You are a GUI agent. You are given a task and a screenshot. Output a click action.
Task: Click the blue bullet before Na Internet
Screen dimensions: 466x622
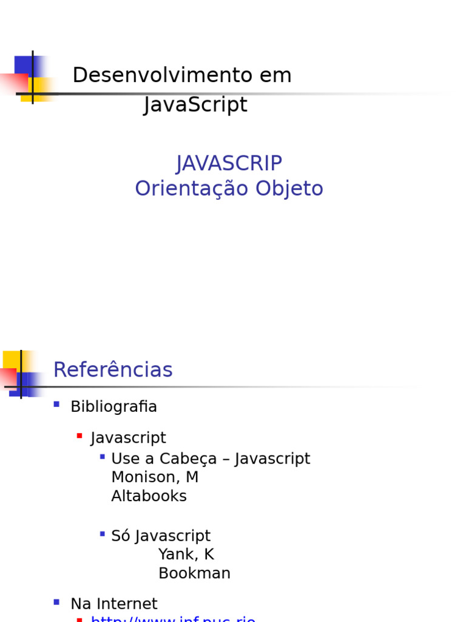pyautogui.click(x=56, y=602)
